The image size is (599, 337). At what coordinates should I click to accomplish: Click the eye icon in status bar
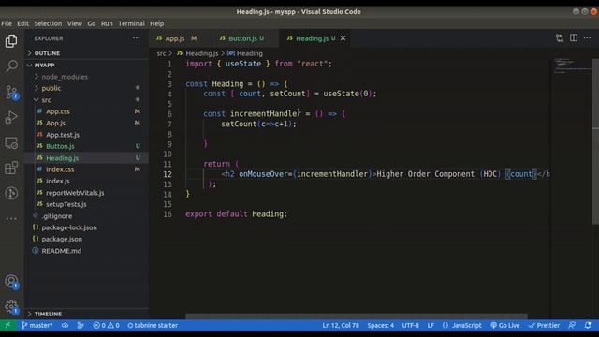click(x=66, y=325)
